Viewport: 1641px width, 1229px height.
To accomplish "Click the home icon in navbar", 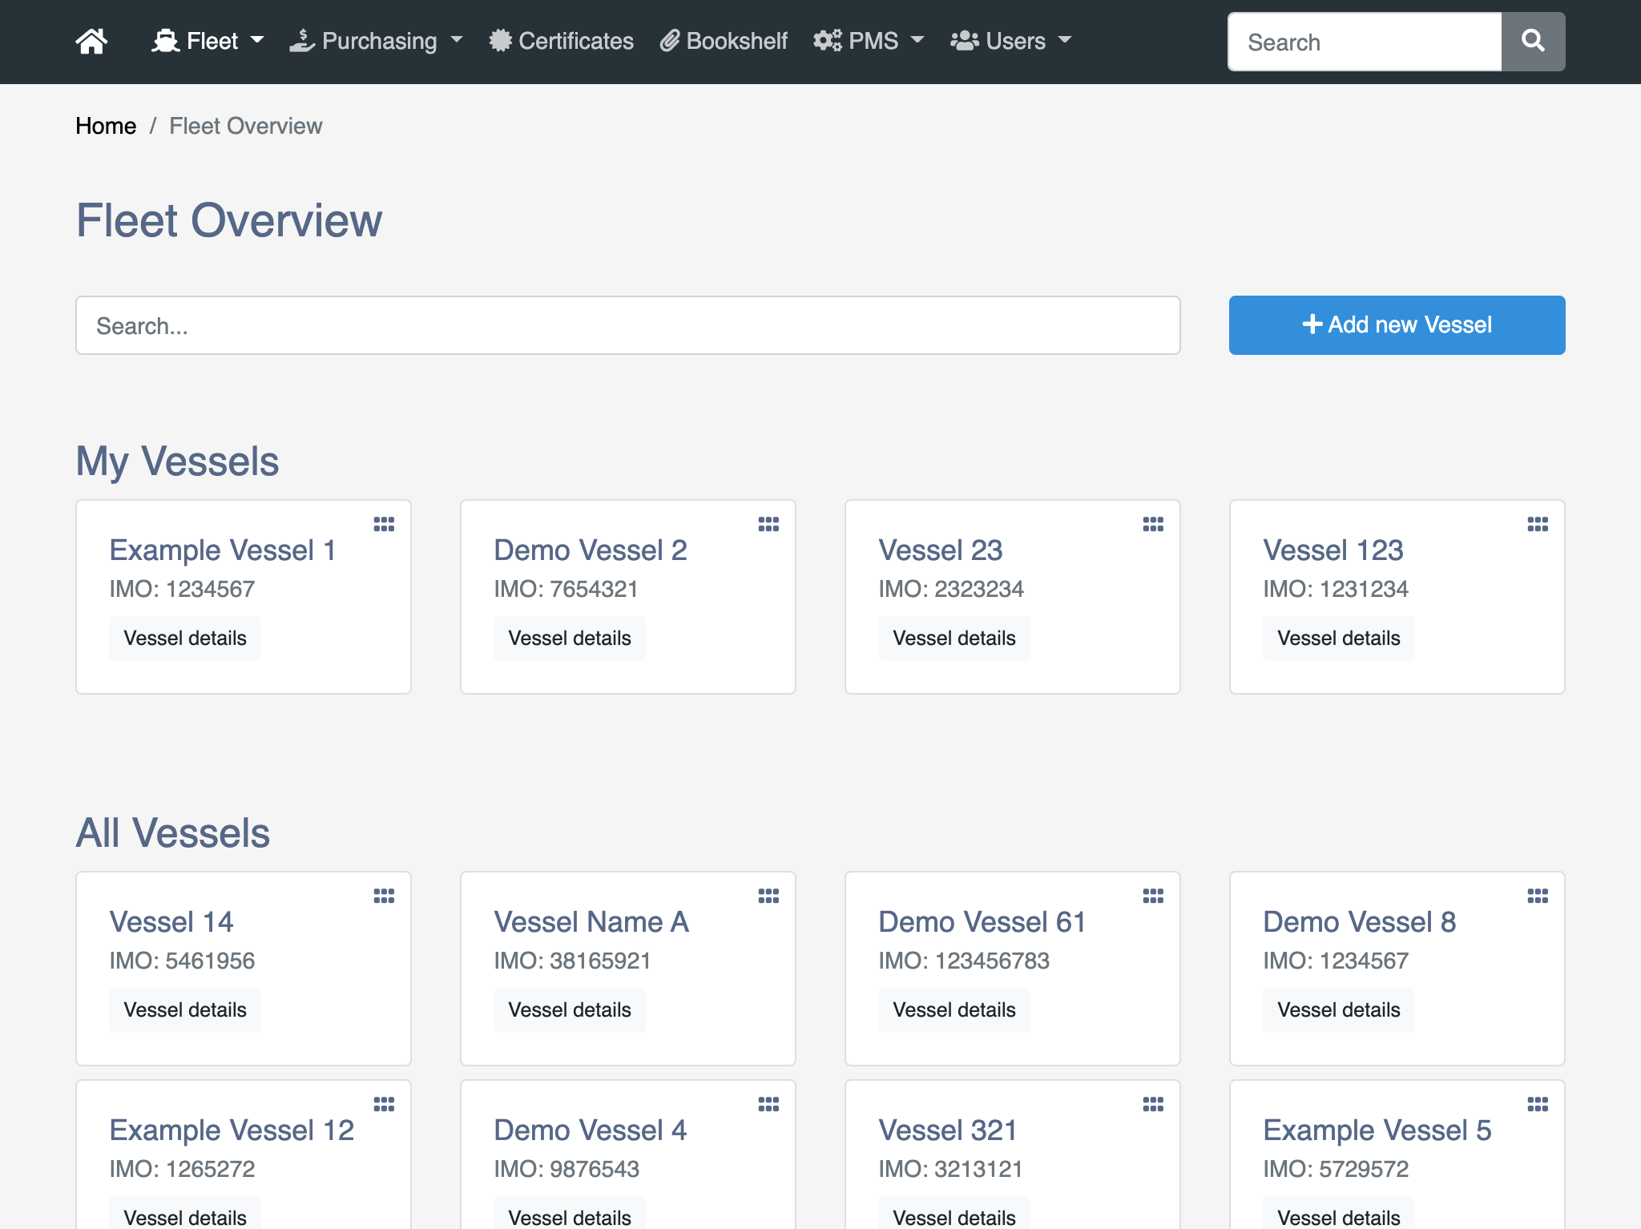I will (91, 41).
